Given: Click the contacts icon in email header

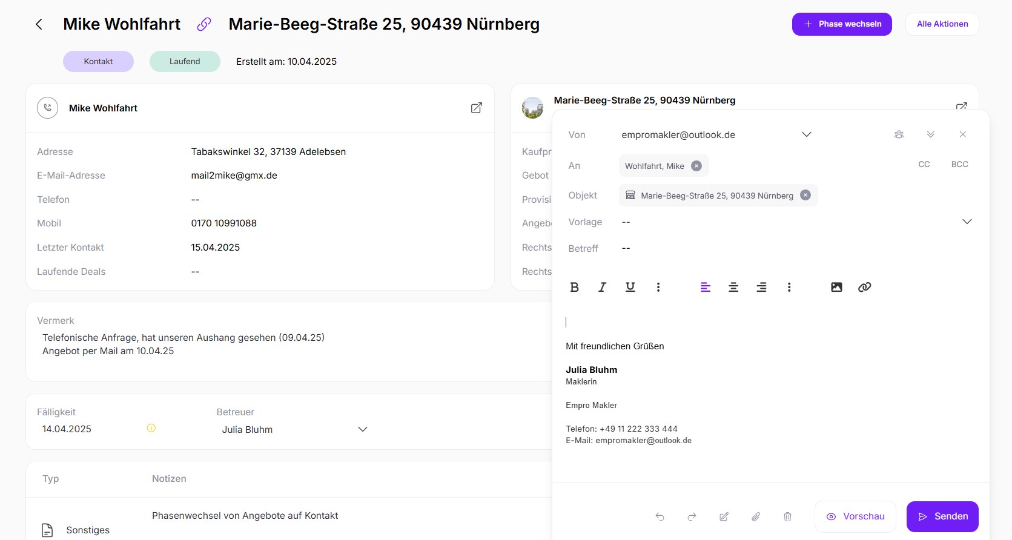Looking at the screenshot, I should point(899,134).
